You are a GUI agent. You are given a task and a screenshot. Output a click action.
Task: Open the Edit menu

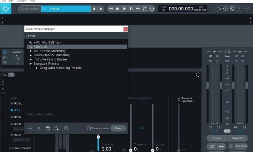pyautogui.click(x=11, y=1)
